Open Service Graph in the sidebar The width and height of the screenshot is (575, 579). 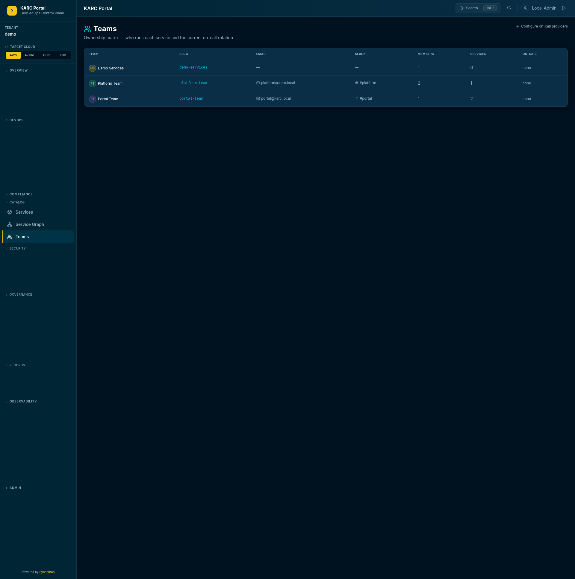pos(38,224)
